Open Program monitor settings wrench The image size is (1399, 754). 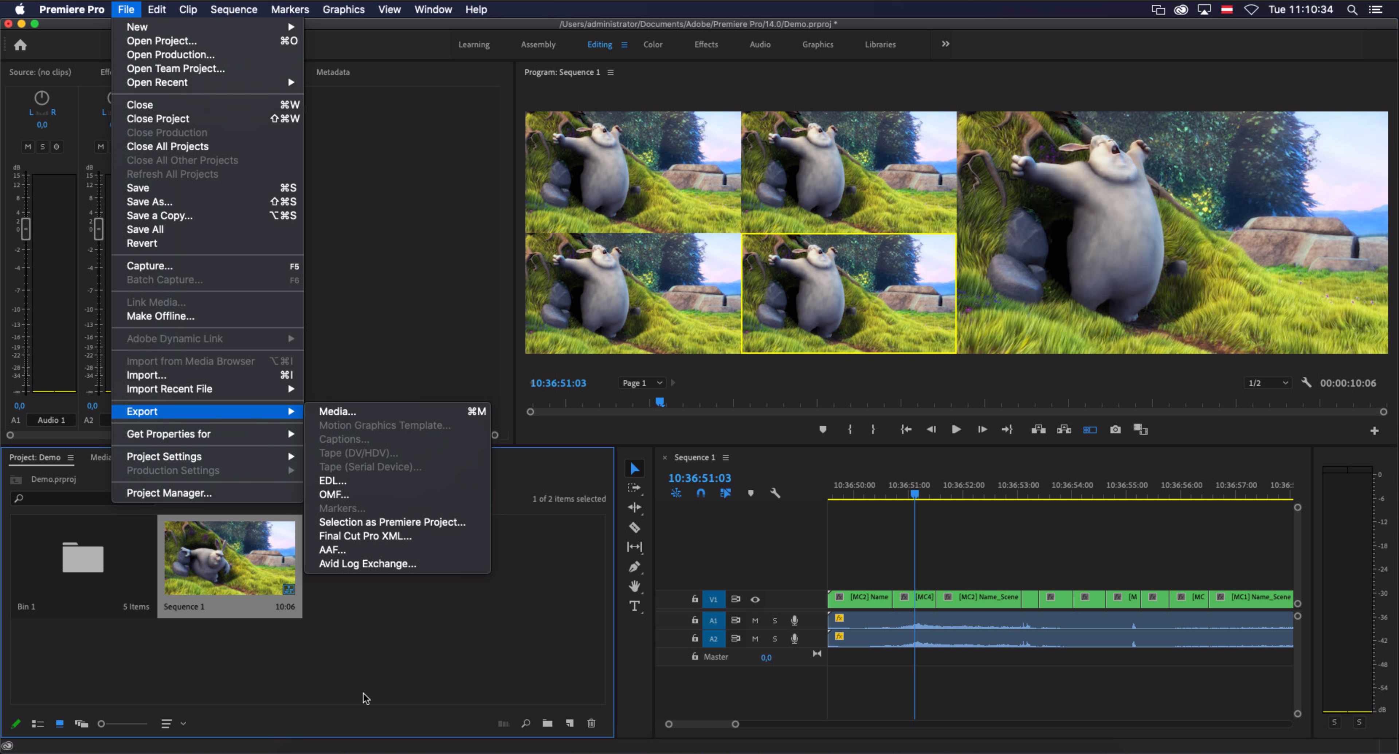(1307, 383)
